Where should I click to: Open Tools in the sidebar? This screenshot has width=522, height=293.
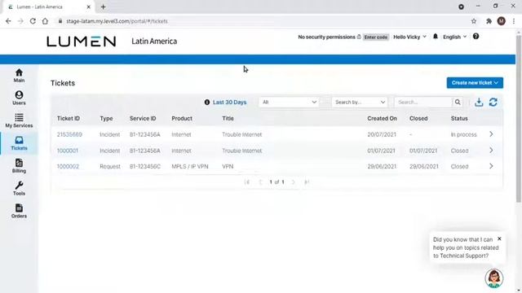tap(19, 188)
